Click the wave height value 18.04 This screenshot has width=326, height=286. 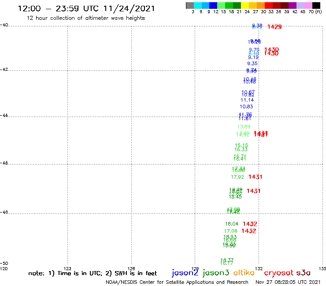click(x=232, y=224)
